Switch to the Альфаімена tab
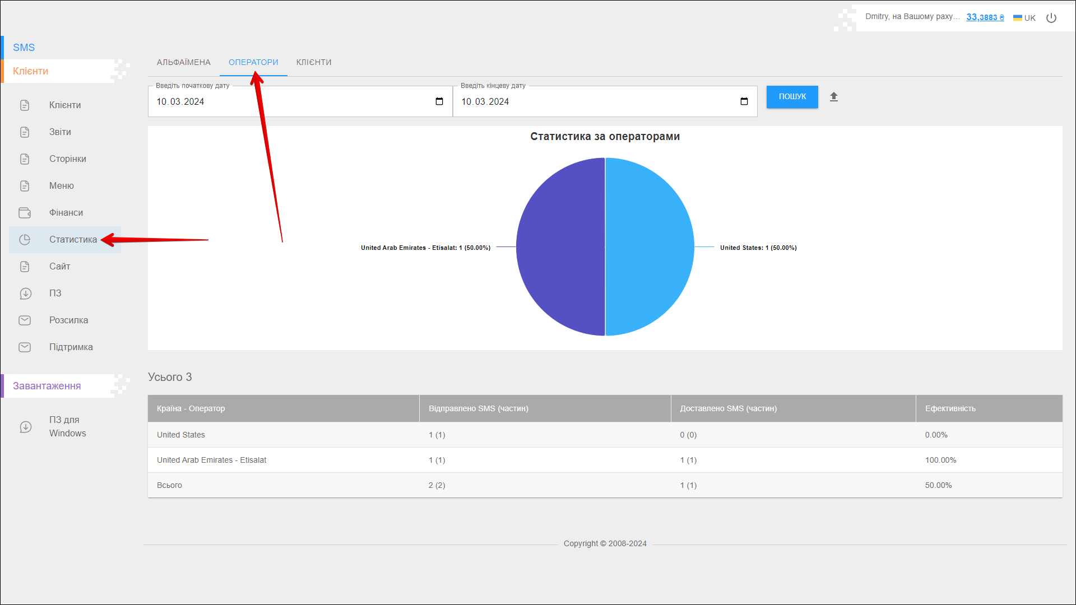 [184, 62]
